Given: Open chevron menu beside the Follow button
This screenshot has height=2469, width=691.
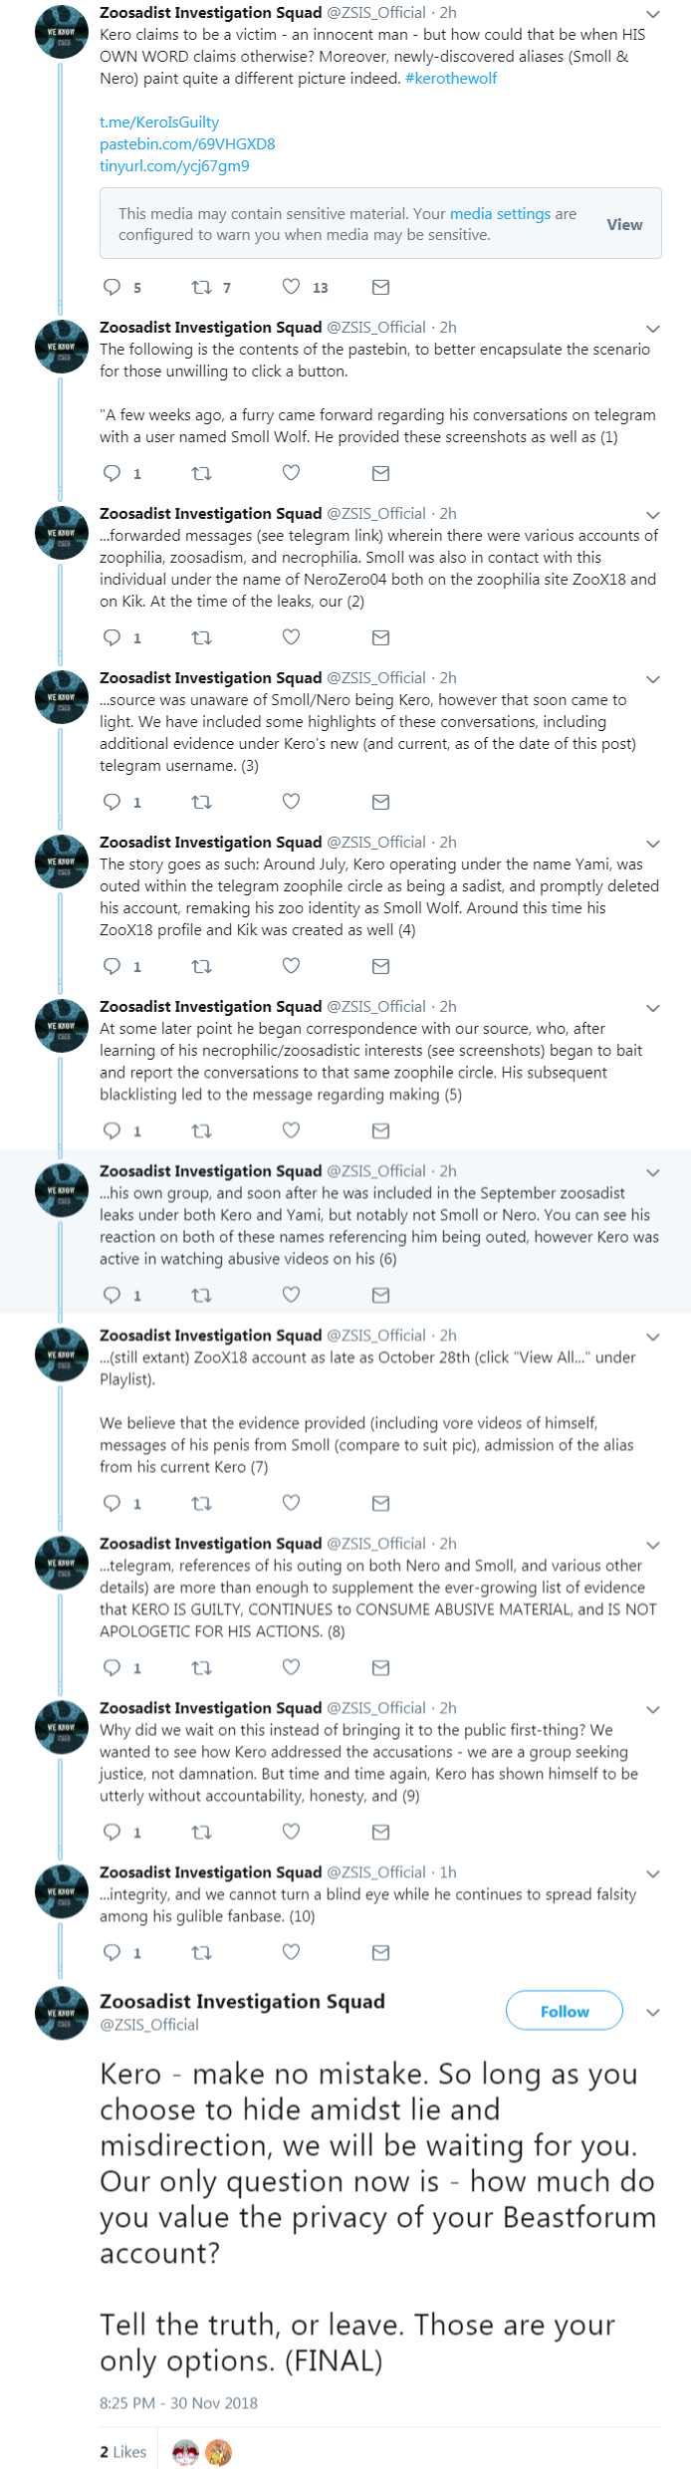Looking at the screenshot, I should coord(653,2012).
